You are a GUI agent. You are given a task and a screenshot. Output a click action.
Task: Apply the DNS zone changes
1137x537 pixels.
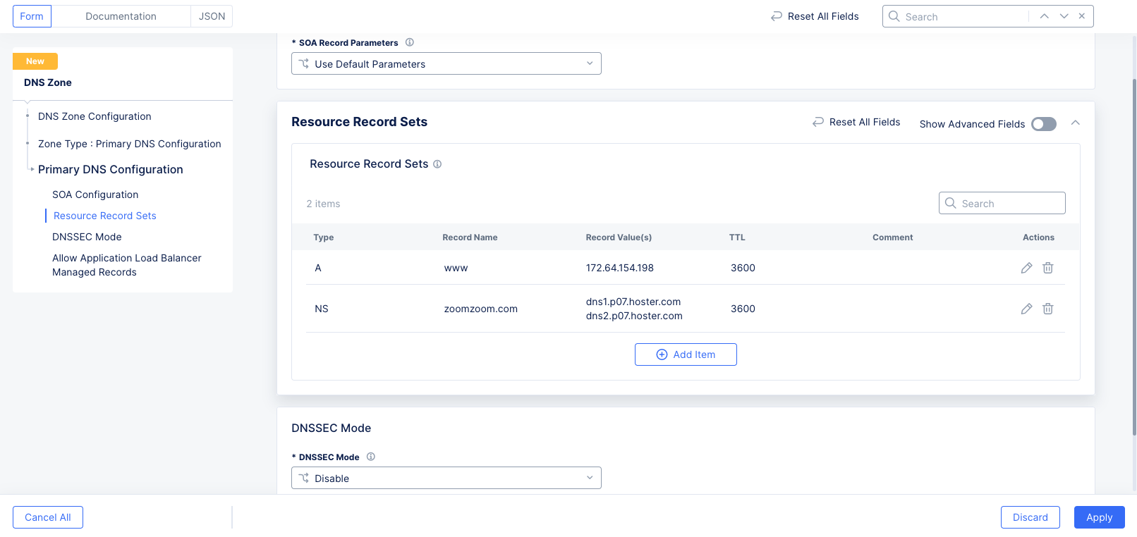click(1099, 517)
